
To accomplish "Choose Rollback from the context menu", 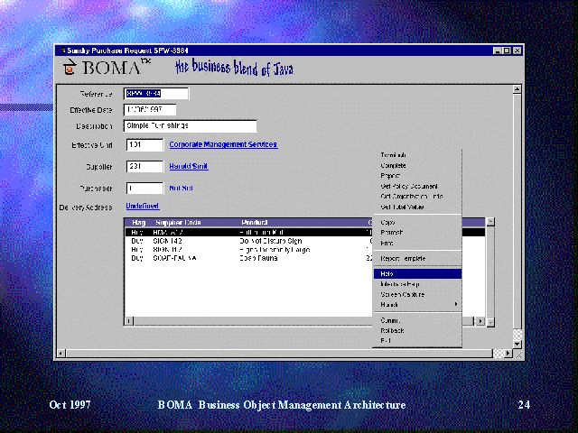I will 393,330.
